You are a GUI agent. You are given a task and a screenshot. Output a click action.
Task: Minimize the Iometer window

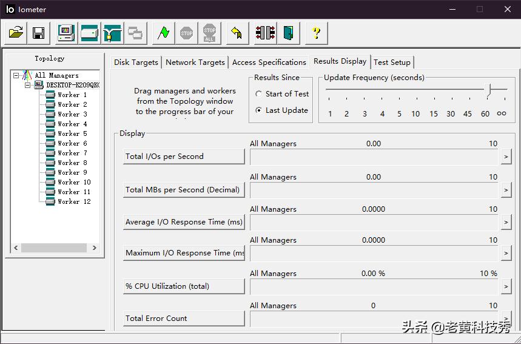(x=452, y=9)
